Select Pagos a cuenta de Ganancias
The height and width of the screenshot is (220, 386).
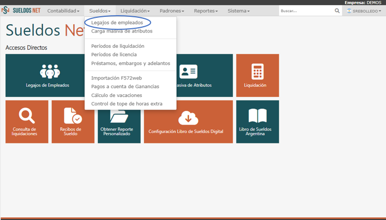125,86
